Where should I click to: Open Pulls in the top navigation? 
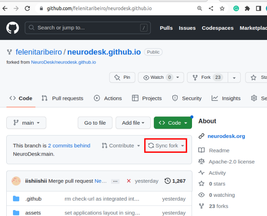[x=166, y=28]
